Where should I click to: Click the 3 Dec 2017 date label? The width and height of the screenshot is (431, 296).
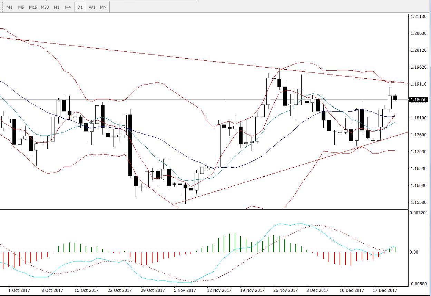click(x=318, y=290)
